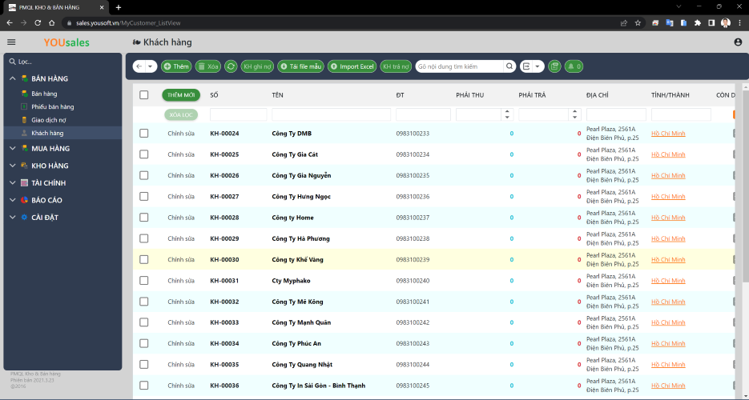The image size is (749, 400).
Task: Expand the TÀI CHÍNH sidebar section
Action: click(x=13, y=182)
